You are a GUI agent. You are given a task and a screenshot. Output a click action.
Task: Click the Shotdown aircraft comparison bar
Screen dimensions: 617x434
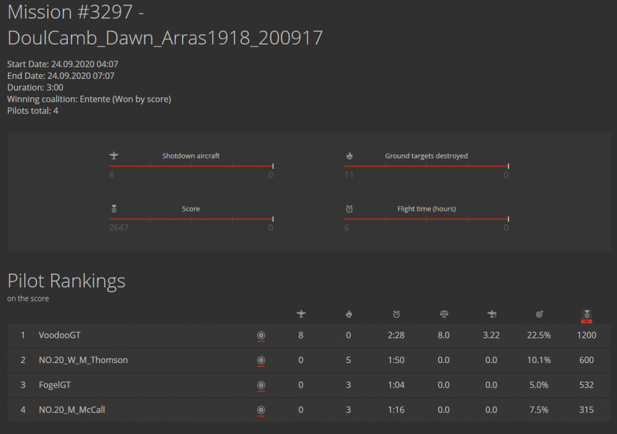(191, 166)
